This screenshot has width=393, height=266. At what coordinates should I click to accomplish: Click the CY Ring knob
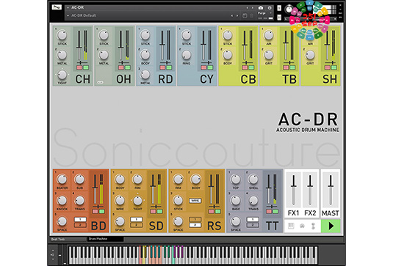click(187, 55)
